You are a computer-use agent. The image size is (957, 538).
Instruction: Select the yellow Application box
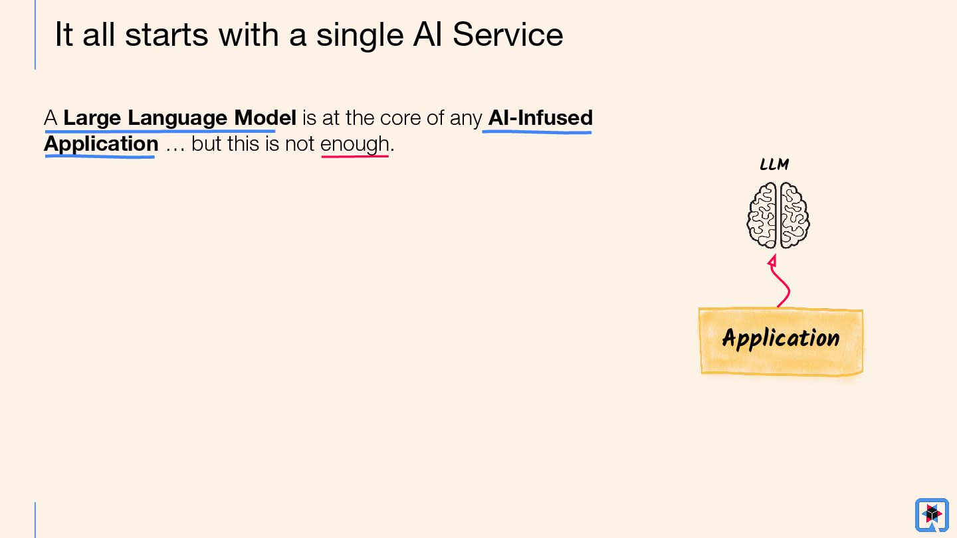[x=781, y=341]
